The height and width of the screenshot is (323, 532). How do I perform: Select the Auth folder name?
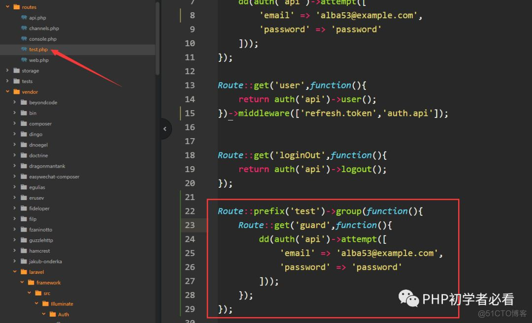coord(64,314)
